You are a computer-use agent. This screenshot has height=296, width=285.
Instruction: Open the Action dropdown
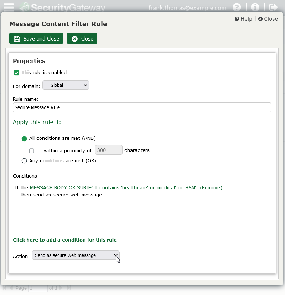75,255
